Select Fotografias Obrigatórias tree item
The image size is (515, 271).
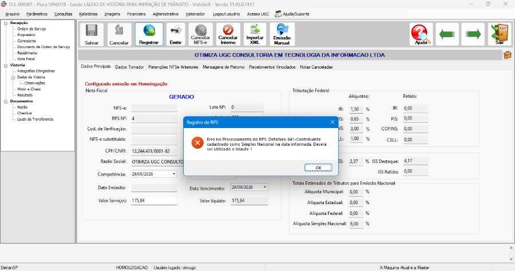click(36, 71)
